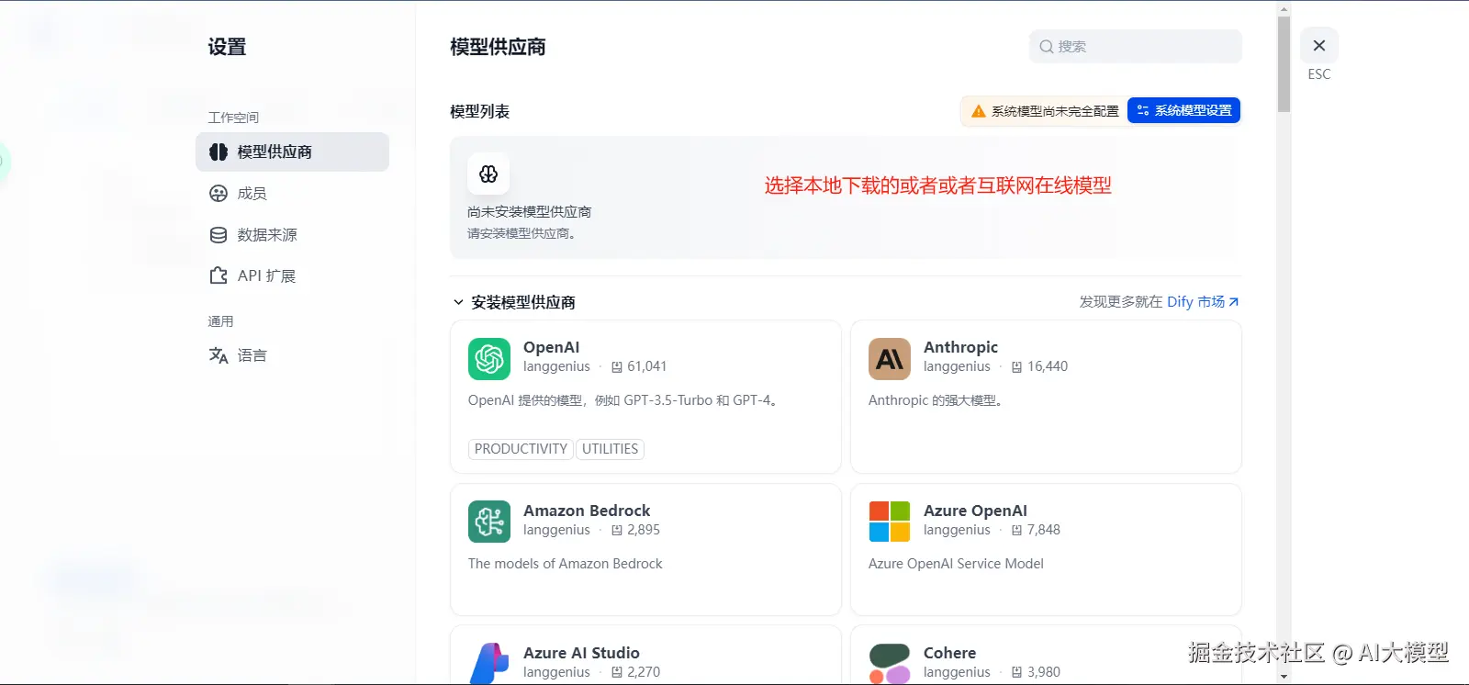Click the search box in model providers
The height and width of the screenshot is (685, 1469).
1135,47
